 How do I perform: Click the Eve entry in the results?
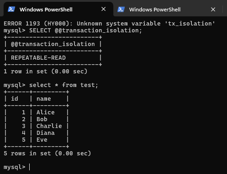42,140
